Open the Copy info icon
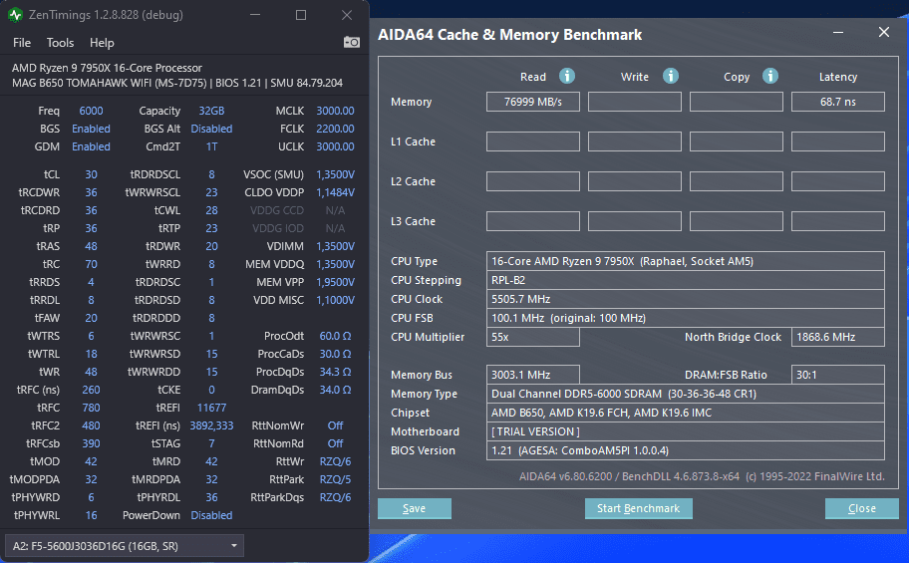Image resolution: width=909 pixels, height=563 pixels. point(770,76)
